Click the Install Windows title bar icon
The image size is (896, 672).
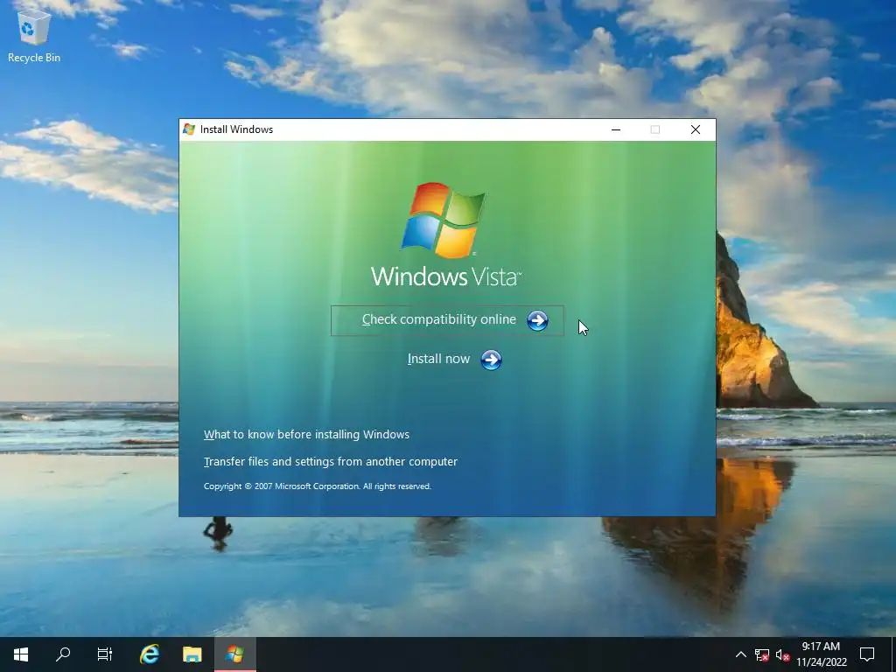click(x=189, y=129)
